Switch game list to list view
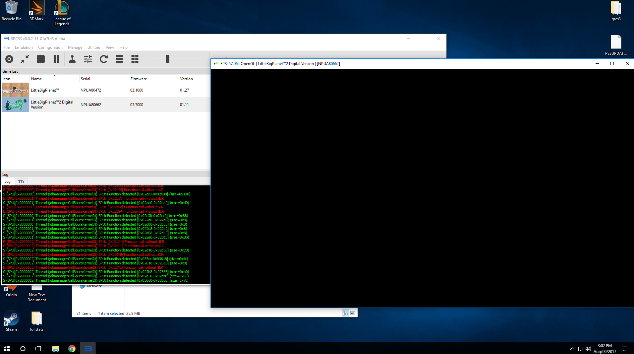This screenshot has width=634, height=354. pyautogui.click(x=119, y=59)
